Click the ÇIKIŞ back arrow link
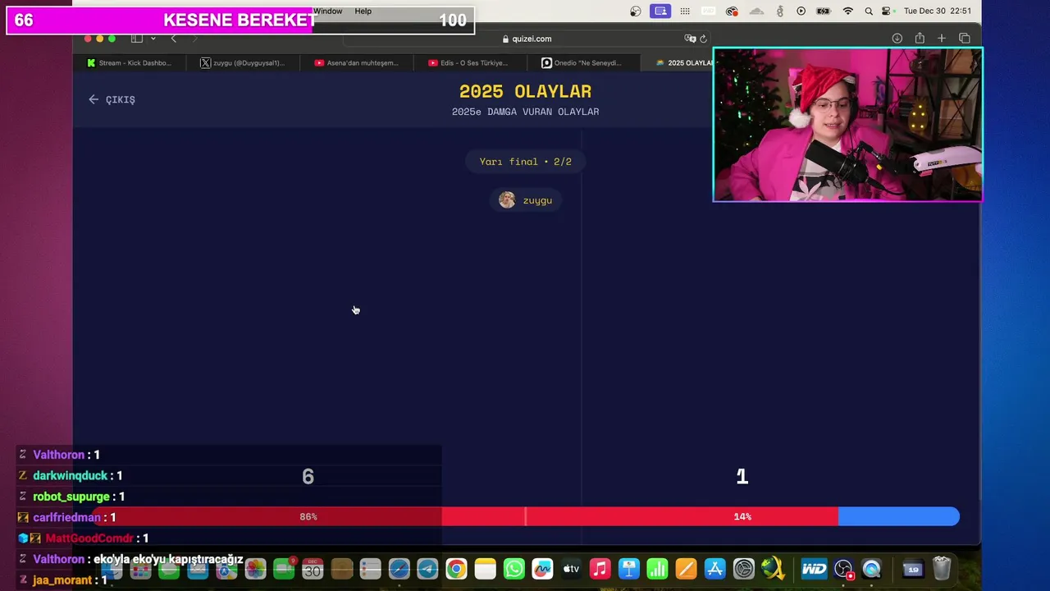Image resolution: width=1050 pixels, height=591 pixels. coord(112,99)
